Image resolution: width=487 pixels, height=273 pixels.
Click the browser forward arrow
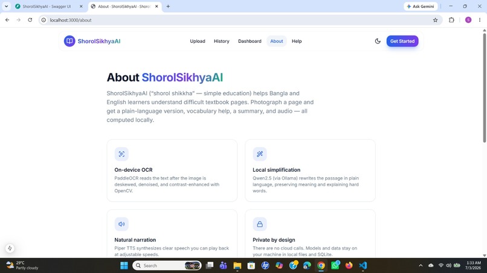click(19, 20)
